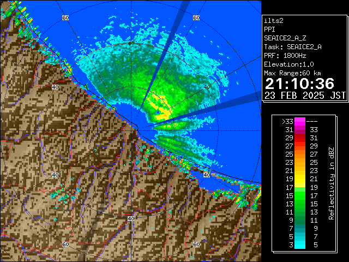This screenshot has height=262, width=349.
Task: Click the 21:10:36 scan timestamp
Action: [x=299, y=84]
